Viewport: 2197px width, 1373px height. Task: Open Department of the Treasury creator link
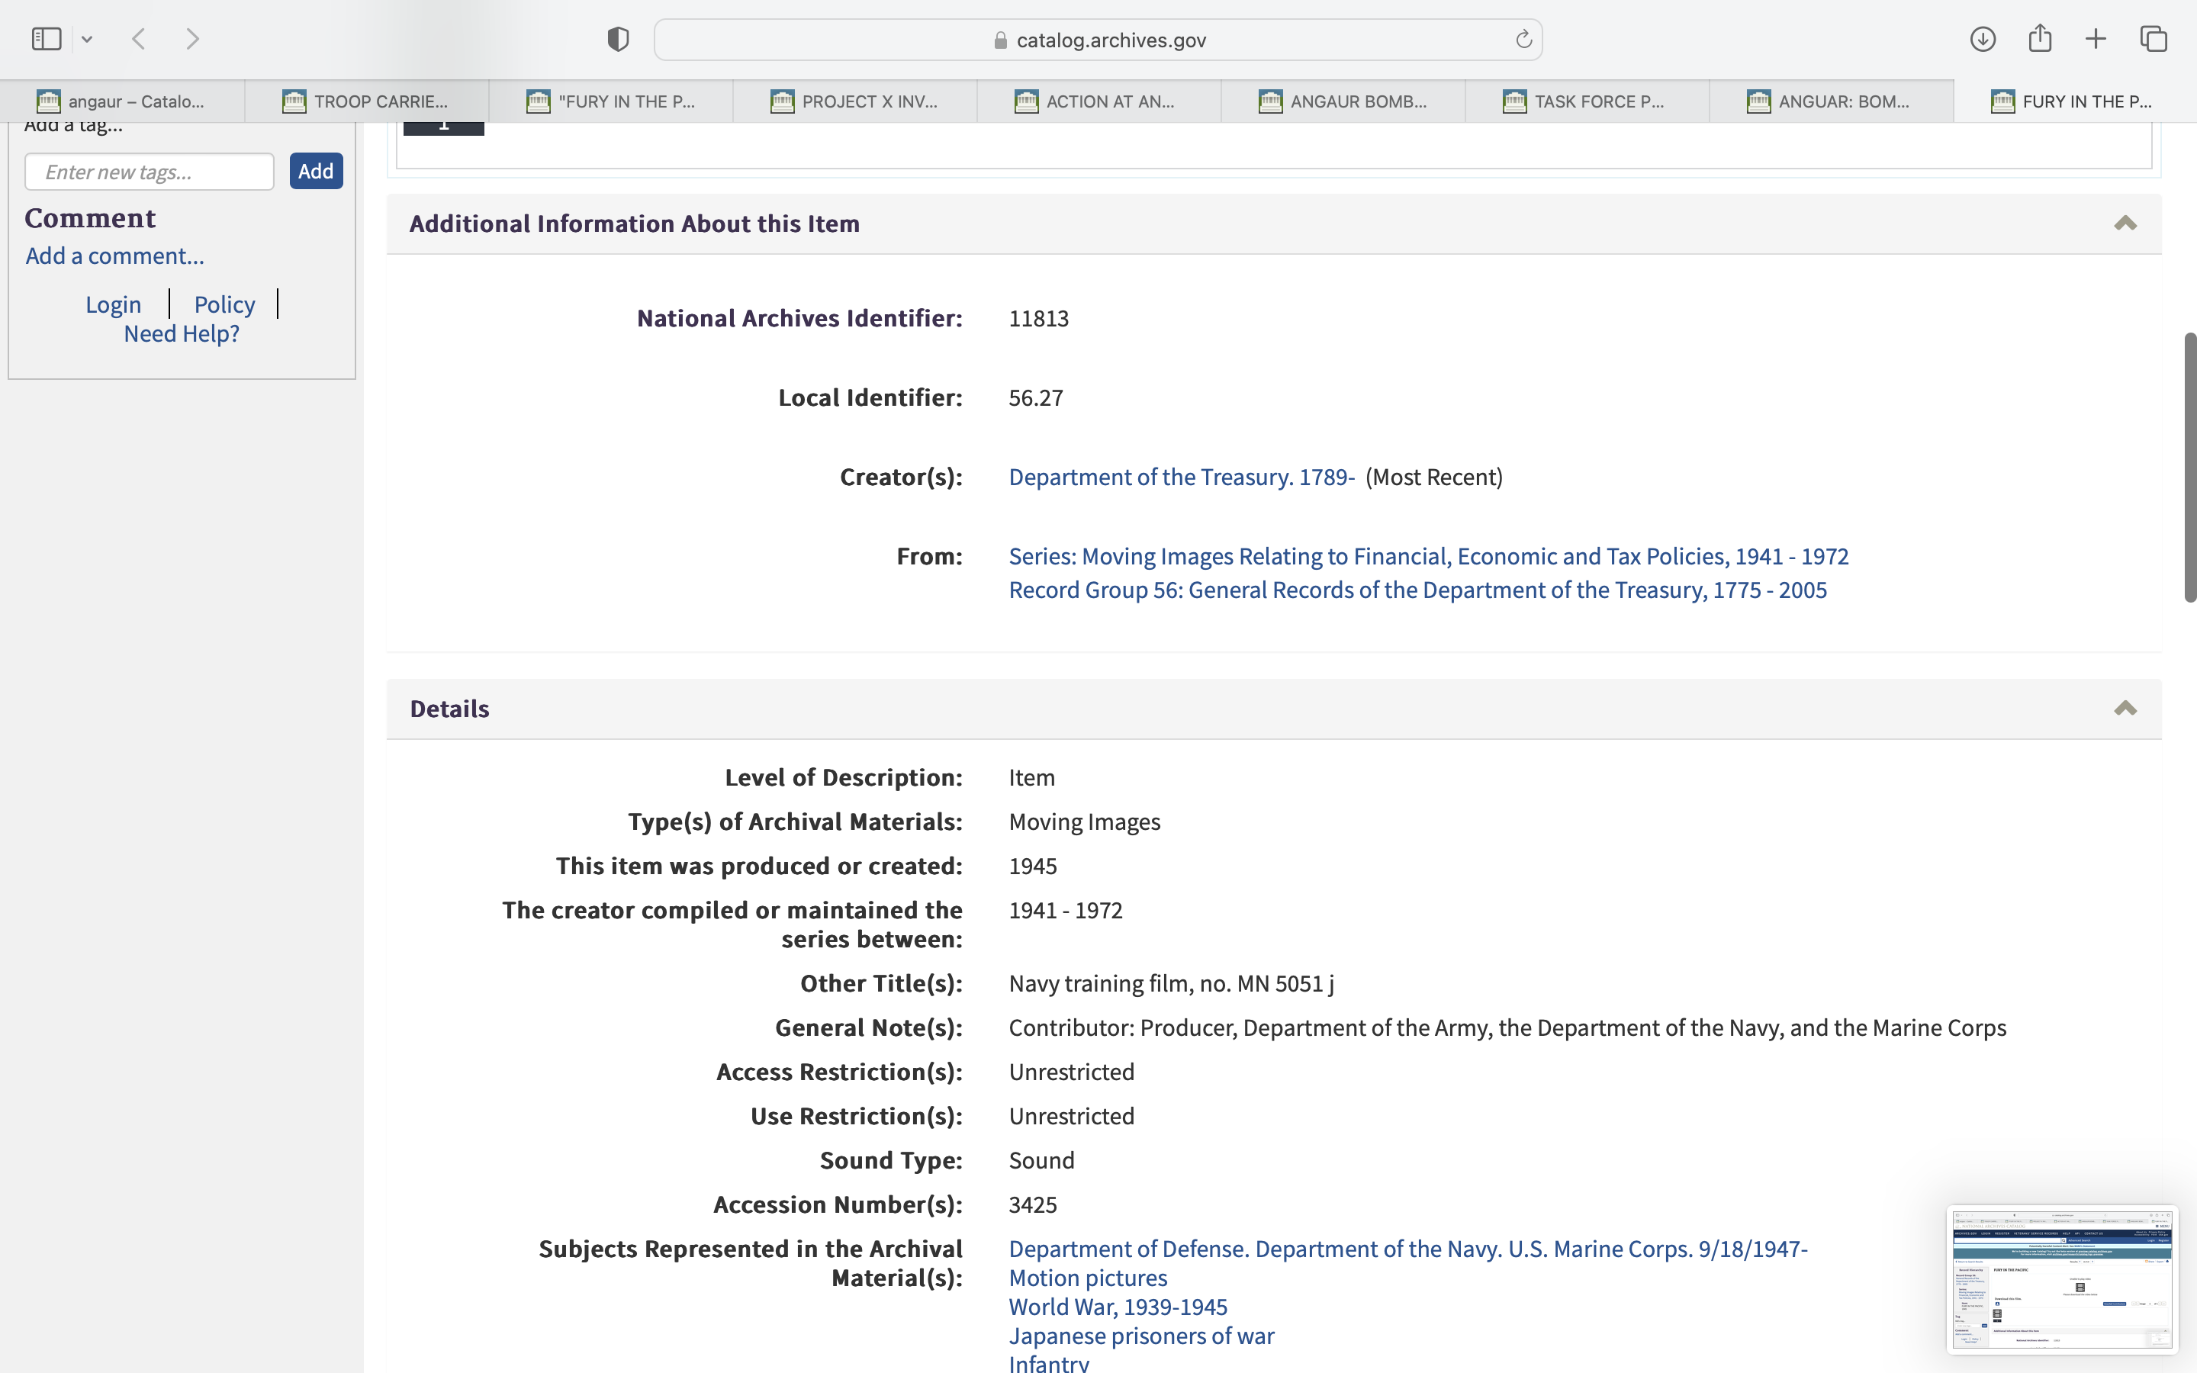point(1181,477)
